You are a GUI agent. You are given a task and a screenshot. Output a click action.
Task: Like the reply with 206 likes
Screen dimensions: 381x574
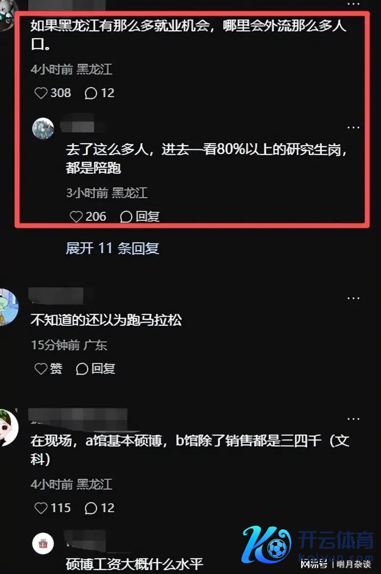[88, 216]
